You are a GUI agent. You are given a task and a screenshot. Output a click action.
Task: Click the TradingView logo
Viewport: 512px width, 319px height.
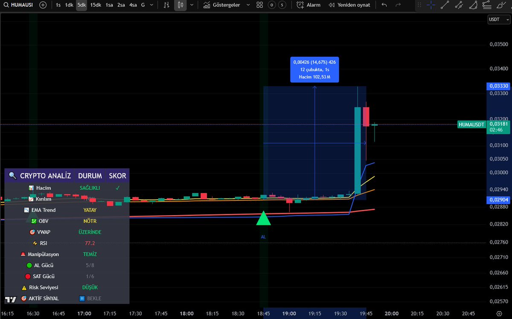(x=10, y=299)
